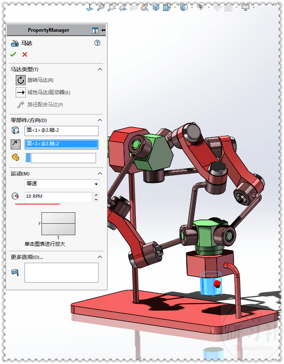Click the PropertyManager title text
Image resolution: width=284 pixels, height=364 pixels.
(x=49, y=30)
